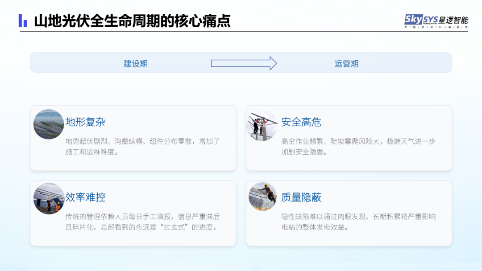The image size is (482, 271).
Task: Click the arrow between 建设期 and 运营期
Action: click(244, 63)
